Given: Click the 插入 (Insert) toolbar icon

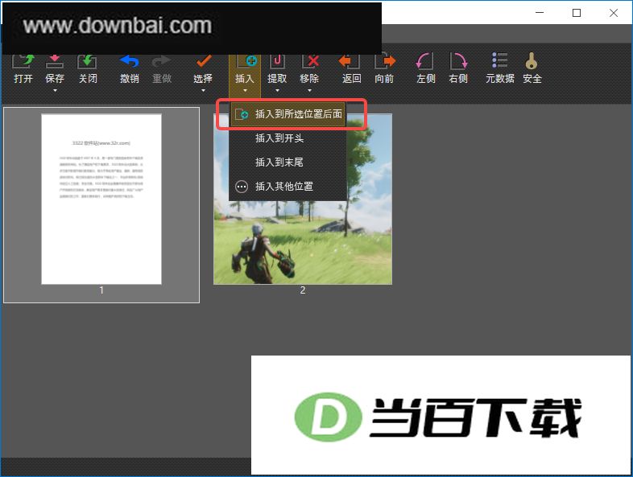Looking at the screenshot, I should (x=246, y=62).
